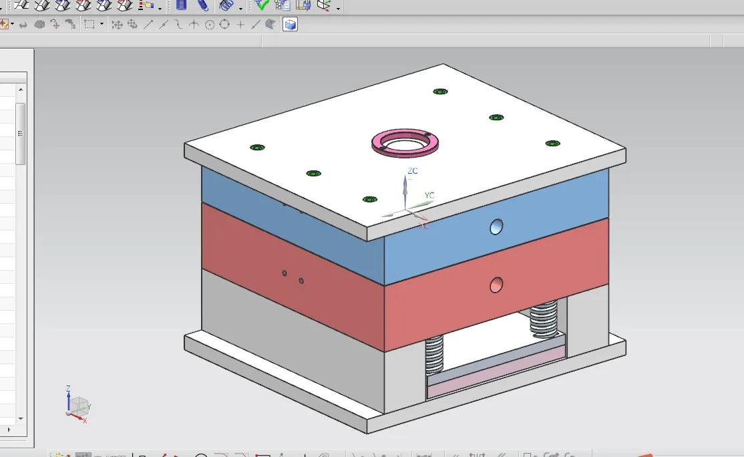Image resolution: width=744 pixels, height=457 pixels.
Task: Click the pointing hand color list icon
Action: pos(146,5)
